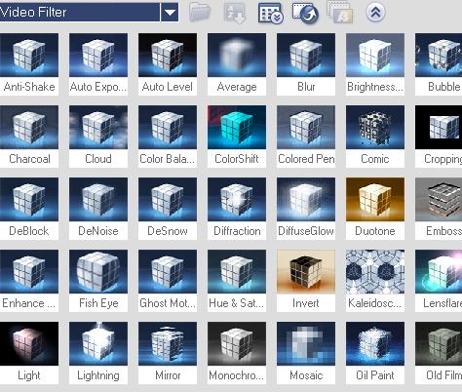462x392 pixels.
Task: Select the Hue & Saturation filter thumbnail
Action: click(237, 271)
